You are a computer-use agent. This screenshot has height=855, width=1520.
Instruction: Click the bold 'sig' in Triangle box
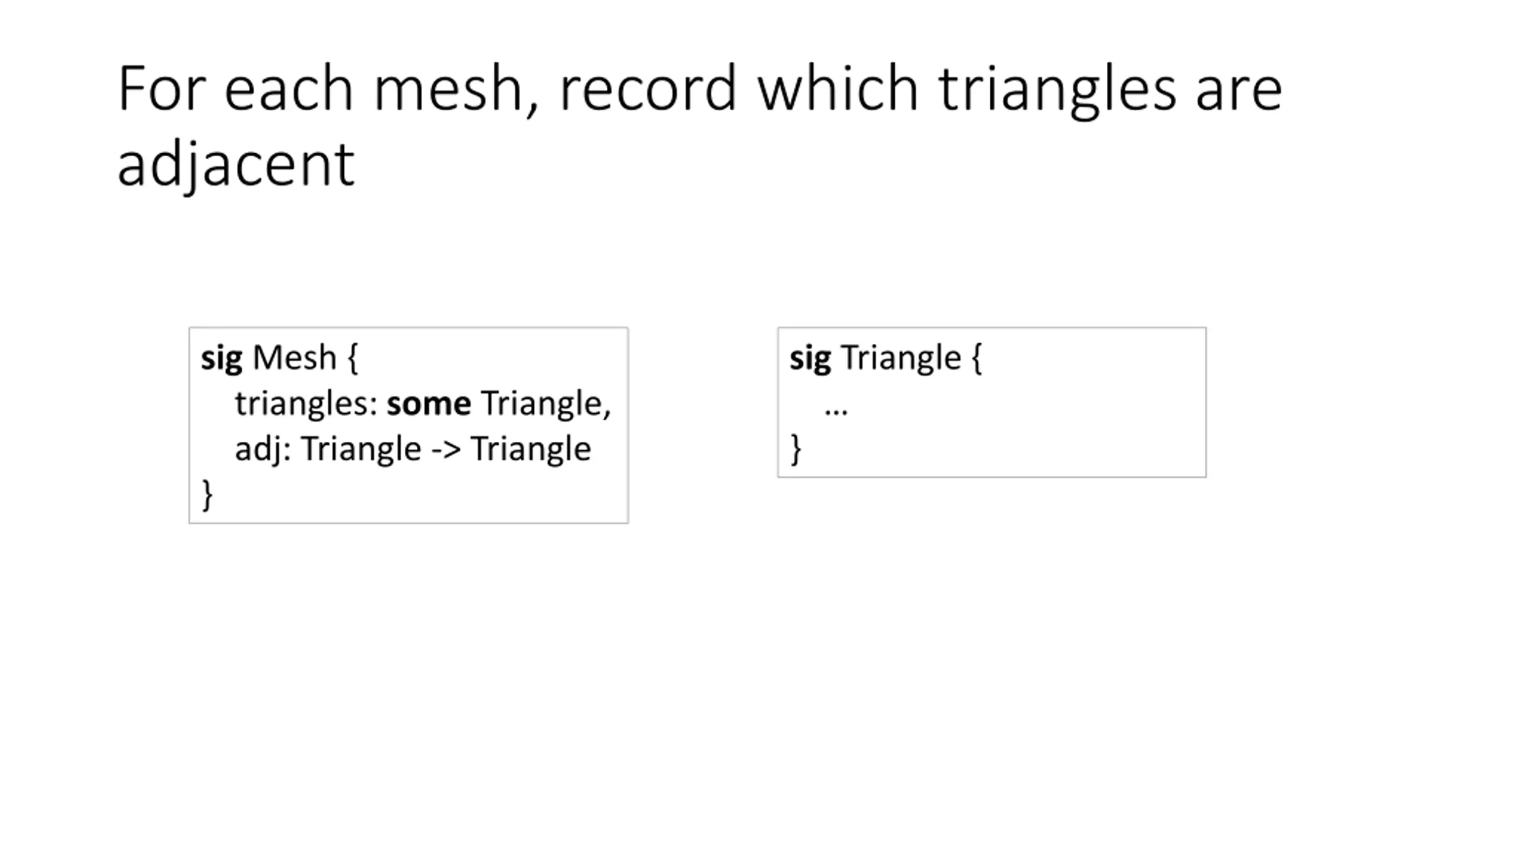[x=810, y=358]
